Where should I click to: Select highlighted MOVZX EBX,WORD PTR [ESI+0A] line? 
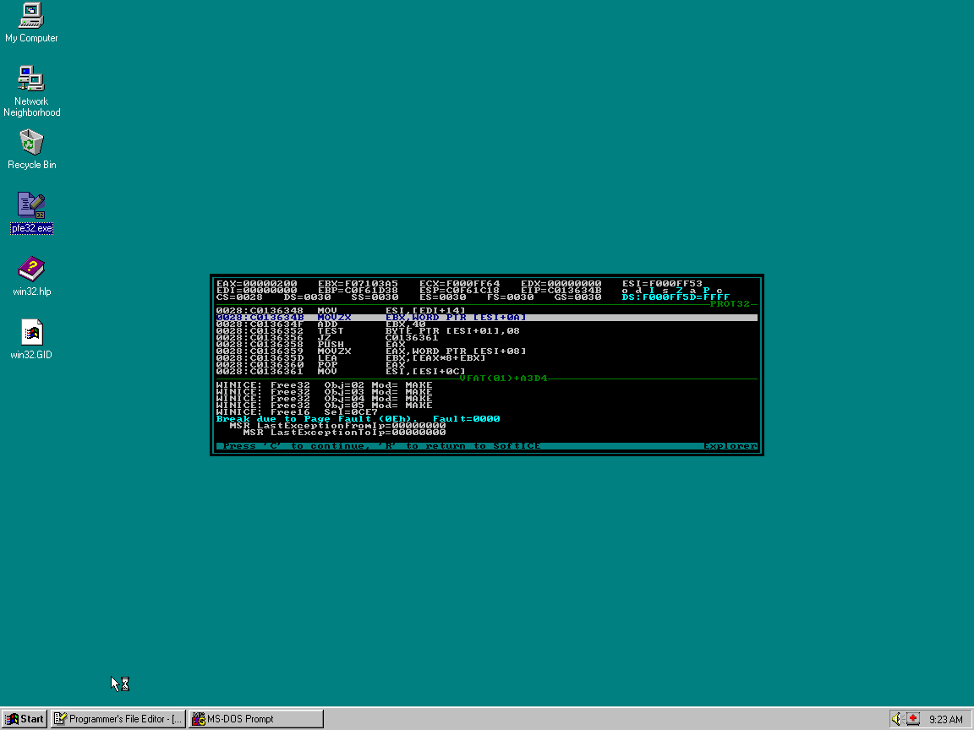pyautogui.click(x=486, y=318)
